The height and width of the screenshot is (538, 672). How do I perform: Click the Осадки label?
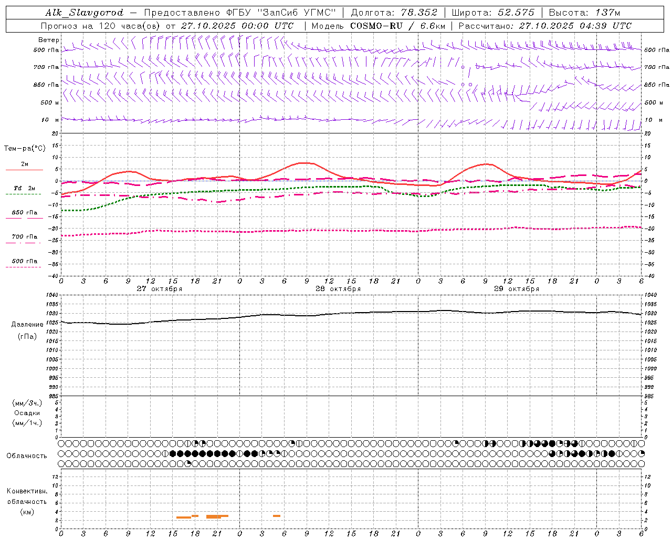(27, 413)
